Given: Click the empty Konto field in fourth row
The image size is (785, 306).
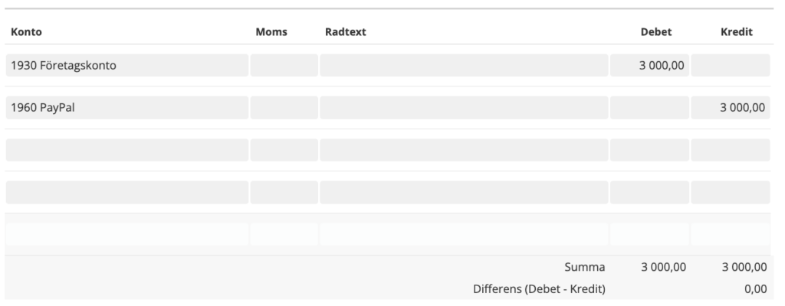Looking at the screenshot, I should (x=126, y=192).
